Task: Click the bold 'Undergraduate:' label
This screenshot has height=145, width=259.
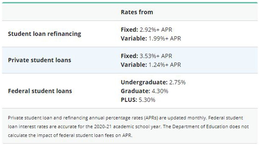Action: point(144,82)
